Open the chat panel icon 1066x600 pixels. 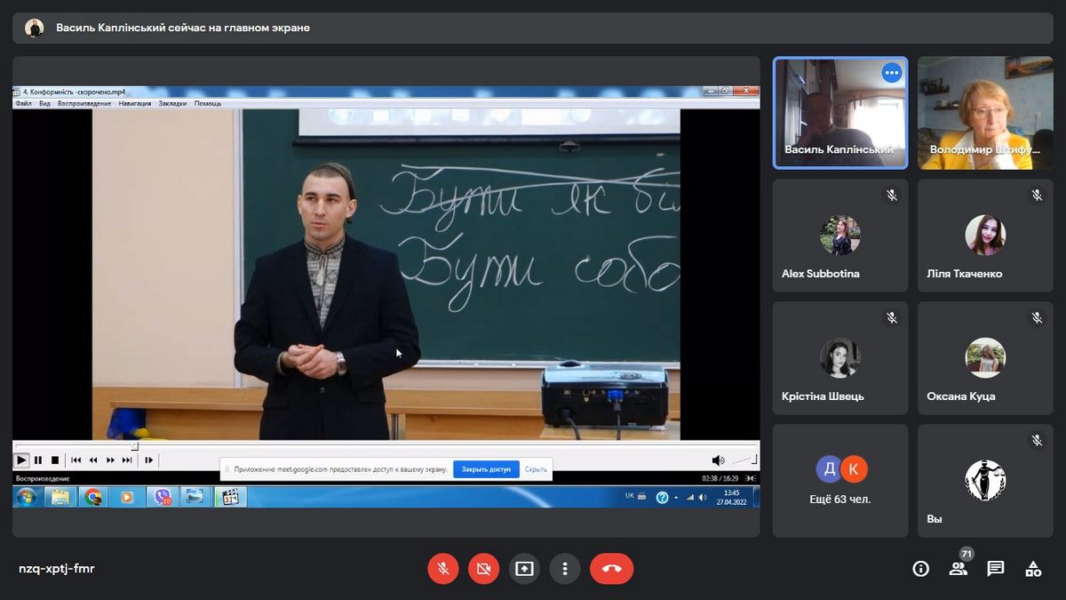point(996,569)
